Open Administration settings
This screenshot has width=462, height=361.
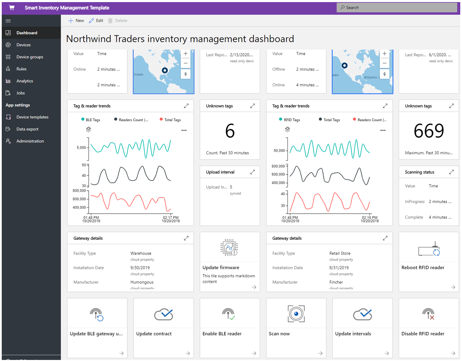tap(31, 141)
